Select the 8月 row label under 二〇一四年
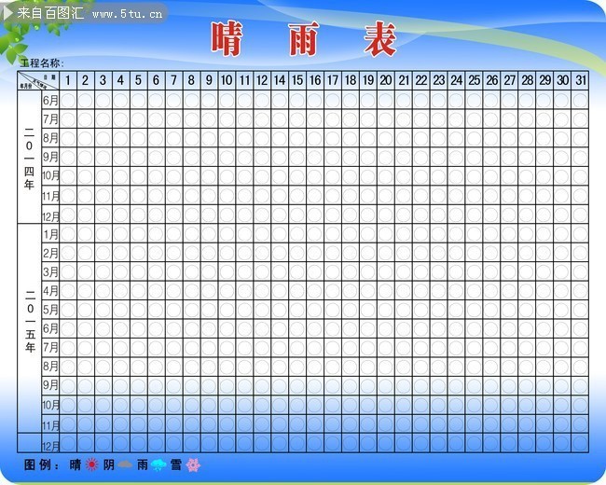This screenshot has width=606, height=485. pyautogui.click(x=50, y=138)
